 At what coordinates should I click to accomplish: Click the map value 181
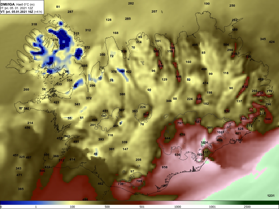(158, 41)
